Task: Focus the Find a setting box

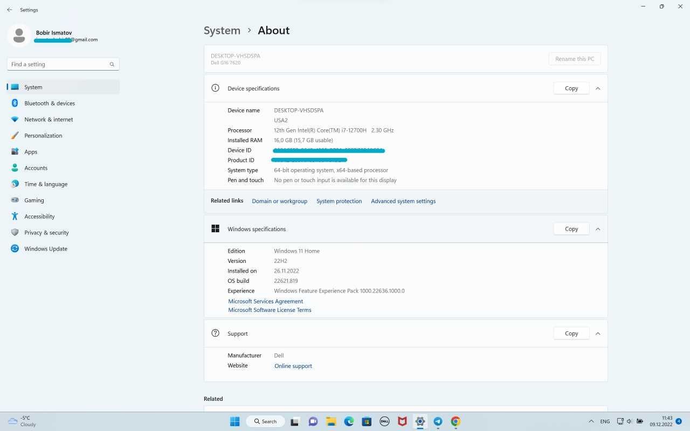Action: point(63,64)
